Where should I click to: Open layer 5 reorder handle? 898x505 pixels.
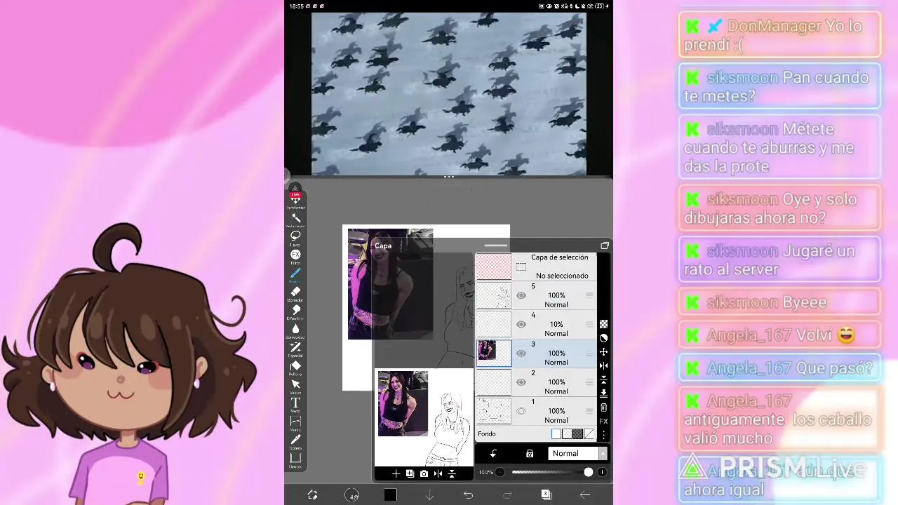589,295
